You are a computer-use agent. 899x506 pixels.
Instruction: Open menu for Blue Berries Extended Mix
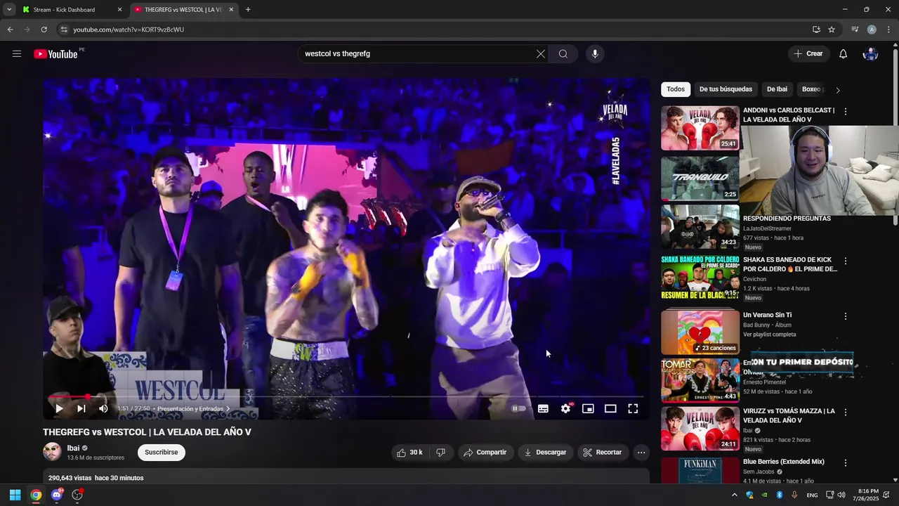click(x=846, y=463)
